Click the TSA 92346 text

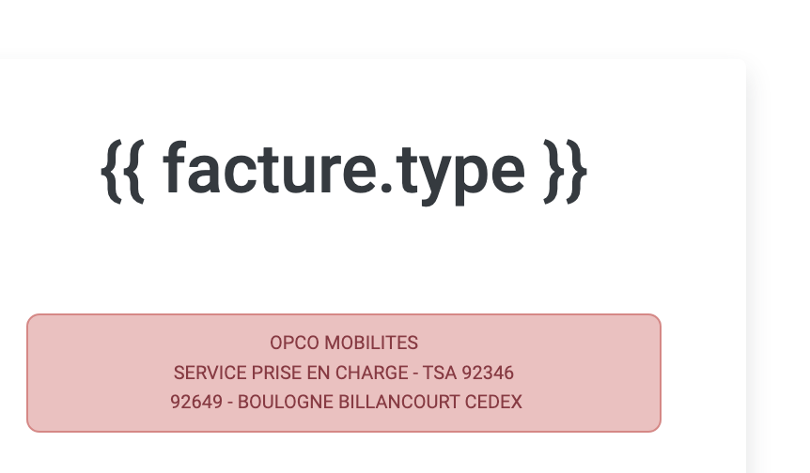click(468, 373)
